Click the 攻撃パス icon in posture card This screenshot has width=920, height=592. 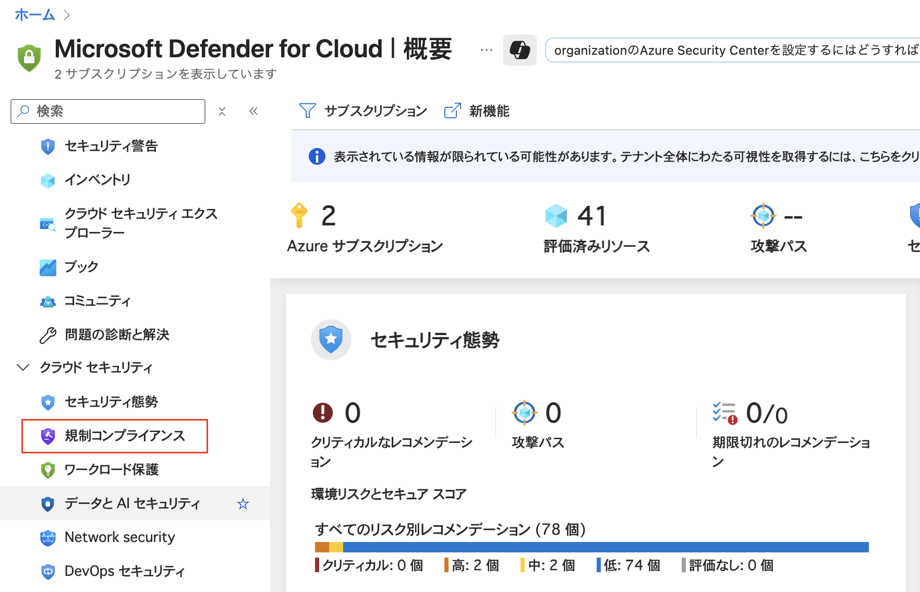[525, 413]
